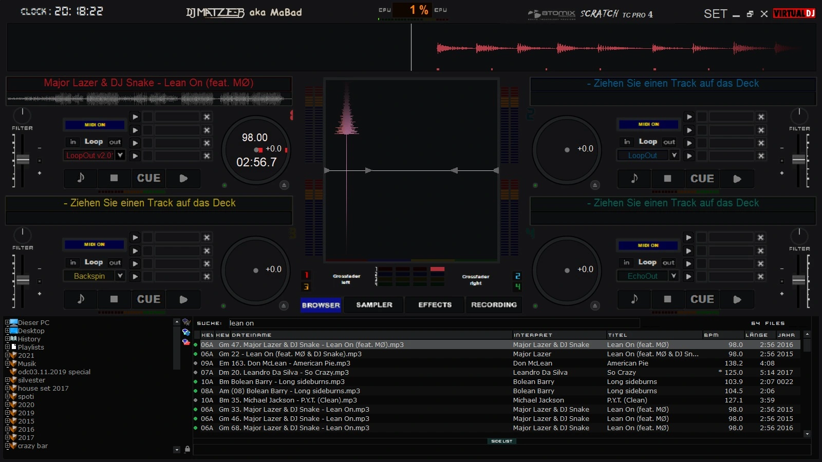Toggle the MIDI ON button on bottom-right deck
Viewport: 822px width, 462px height.
tap(648, 245)
